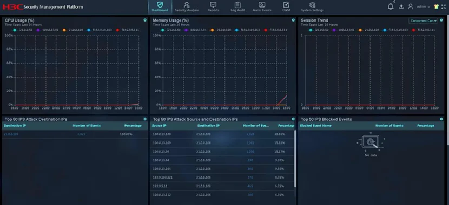Click the IPS source table scrollbar
The height and width of the screenshot is (205, 449).
click(x=295, y=159)
